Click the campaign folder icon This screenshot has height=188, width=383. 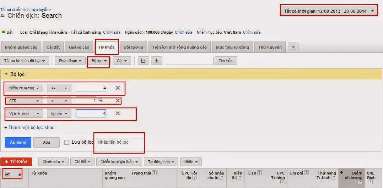pos(3,16)
